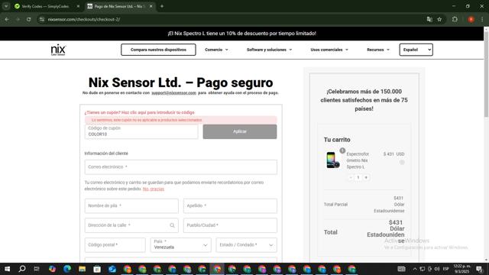
Task: Expand the Recursos menu
Action: click(378, 50)
